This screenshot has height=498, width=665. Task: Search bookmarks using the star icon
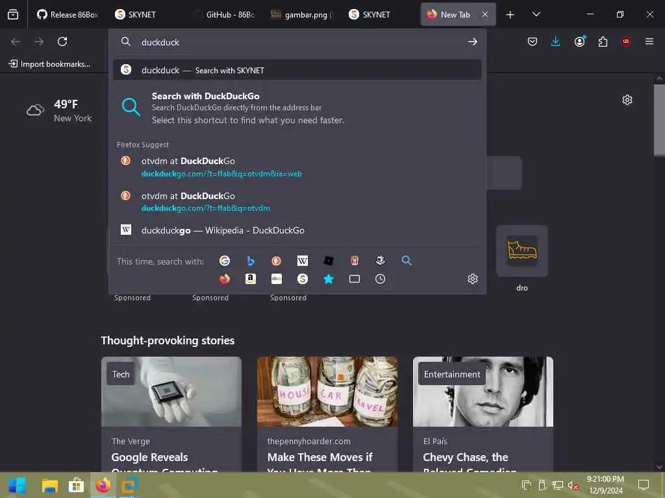tap(329, 279)
